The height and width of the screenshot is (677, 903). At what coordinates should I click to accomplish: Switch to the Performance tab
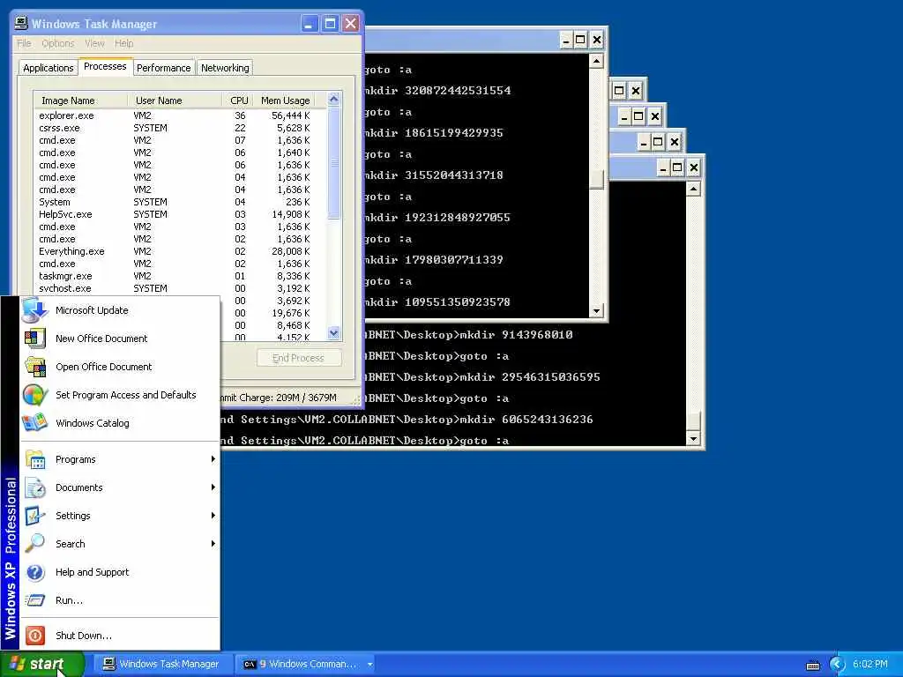click(x=163, y=68)
